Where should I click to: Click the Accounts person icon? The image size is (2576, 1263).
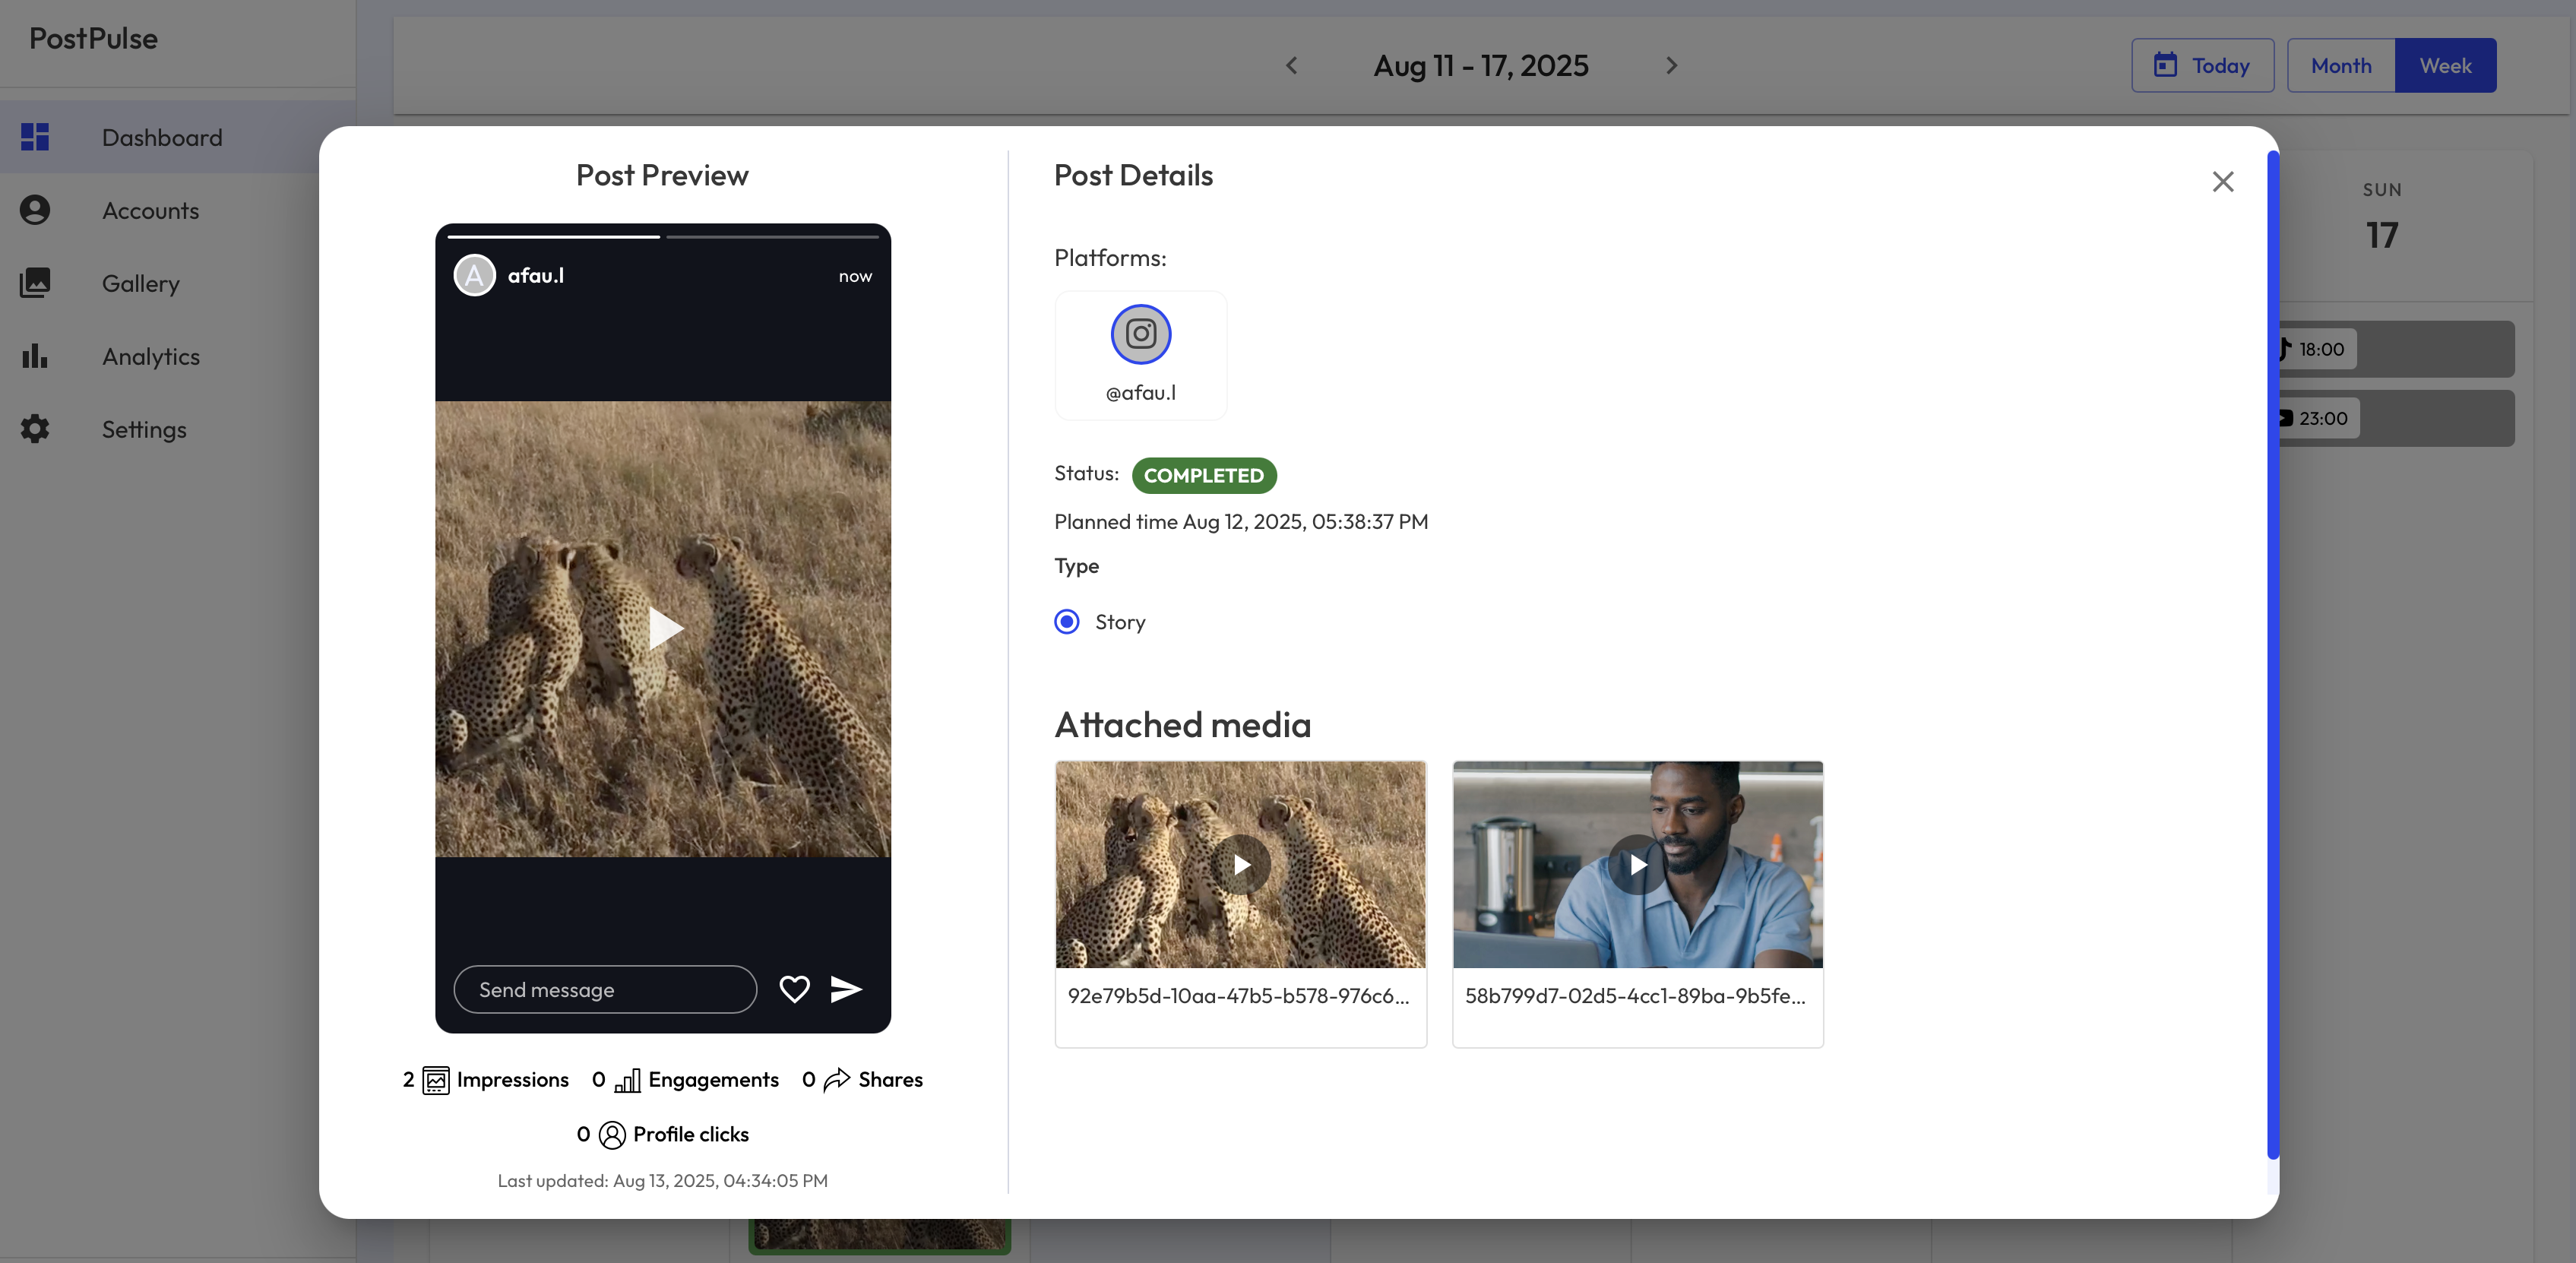[35, 210]
